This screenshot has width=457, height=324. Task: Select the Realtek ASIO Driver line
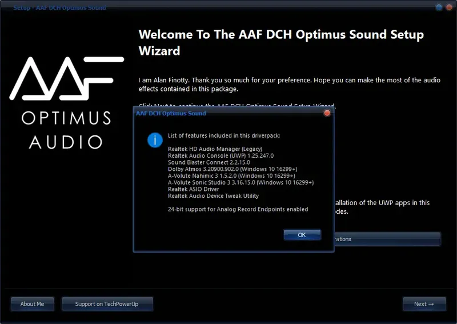(194, 189)
